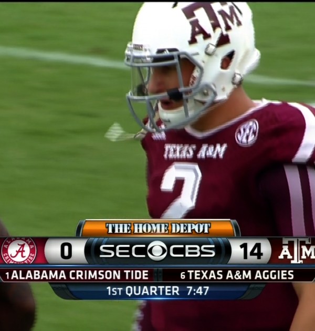This screenshot has width=315, height=331.
Task: Click the Texas A&M Aggies team name
Action: pos(241,275)
